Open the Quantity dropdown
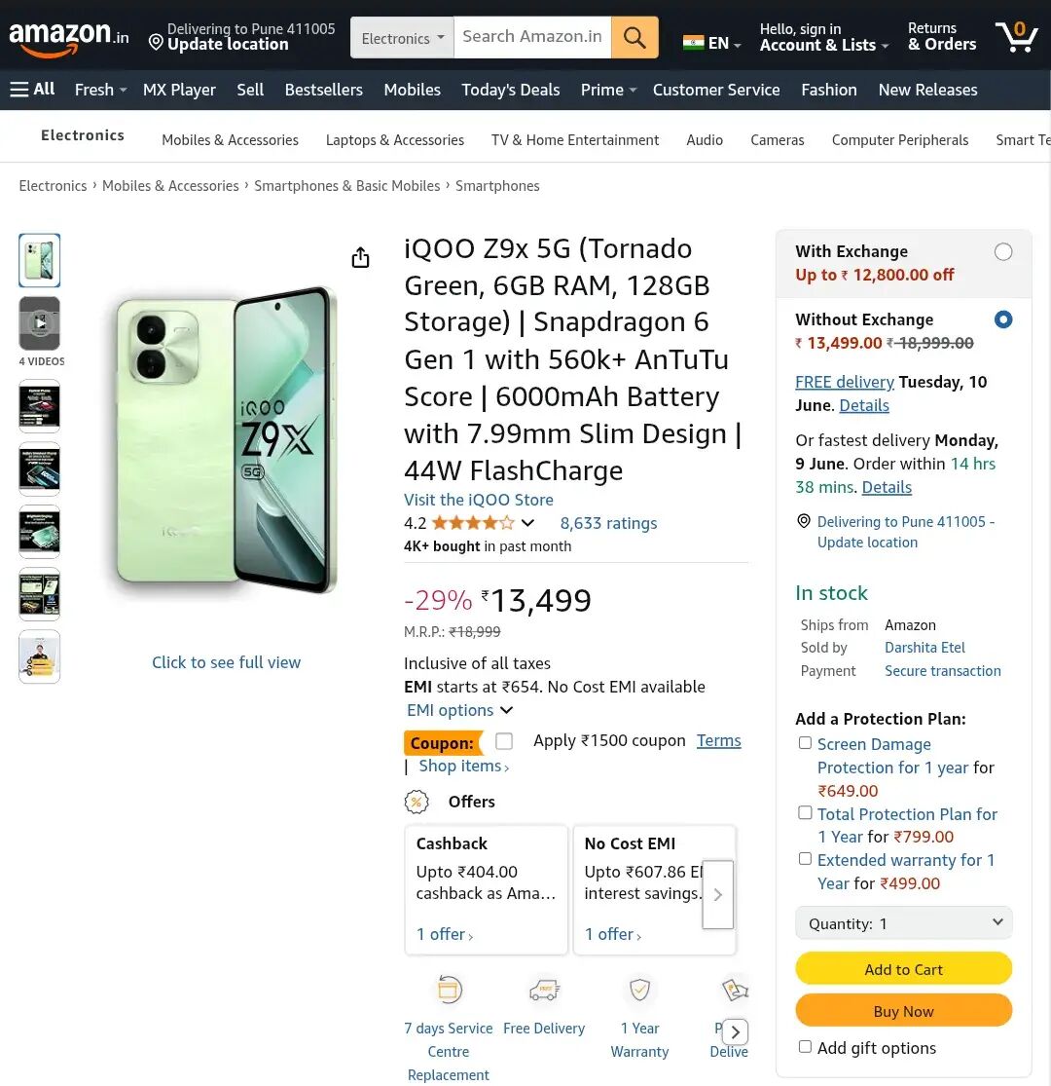 903,923
